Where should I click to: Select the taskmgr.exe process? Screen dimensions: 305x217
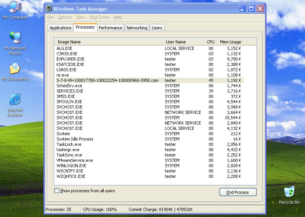pos(149,150)
